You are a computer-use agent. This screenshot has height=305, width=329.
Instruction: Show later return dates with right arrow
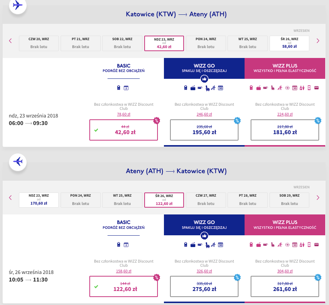(318, 197)
